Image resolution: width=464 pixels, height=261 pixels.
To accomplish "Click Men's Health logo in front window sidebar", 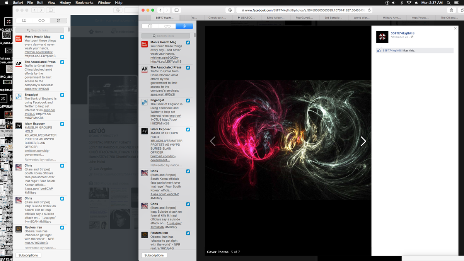I will tap(144, 44).
